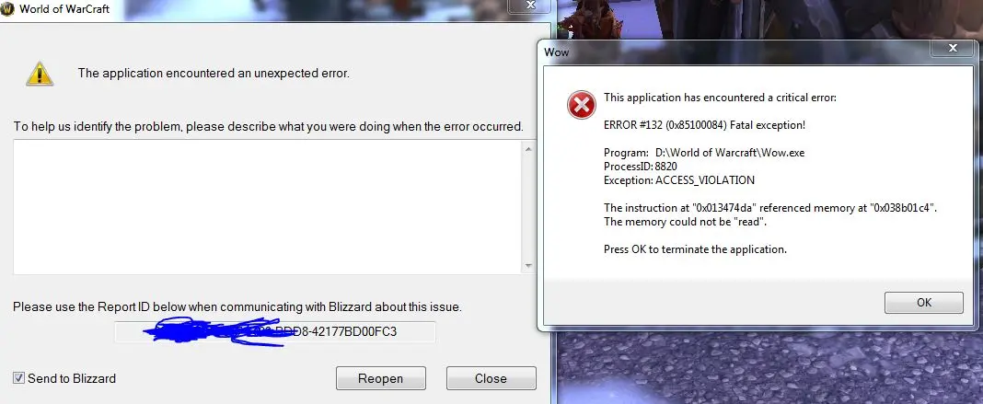
Task: Click the description box scrollbar down arrow
Action: (x=528, y=266)
